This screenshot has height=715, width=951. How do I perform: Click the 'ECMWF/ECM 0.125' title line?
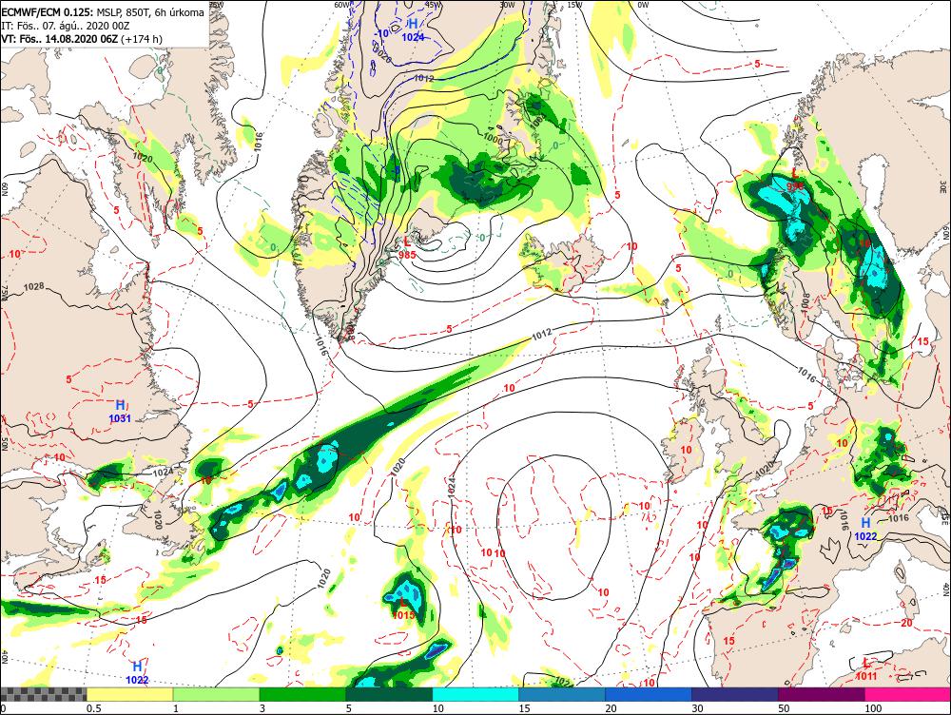click(103, 11)
